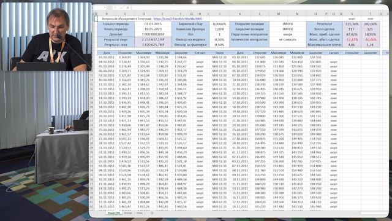Select row header 30
The height and width of the screenshot is (221, 392).
(92, 152)
